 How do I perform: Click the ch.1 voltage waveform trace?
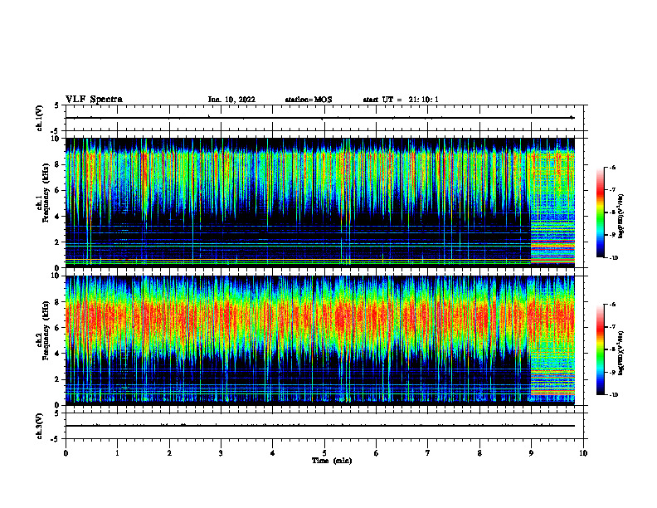point(319,118)
